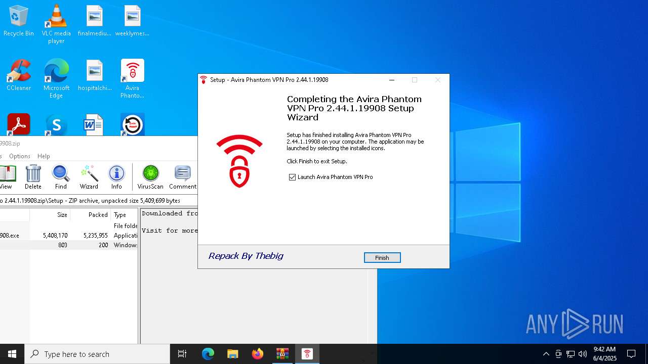Open Help menu in WinRAR

[44, 156]
